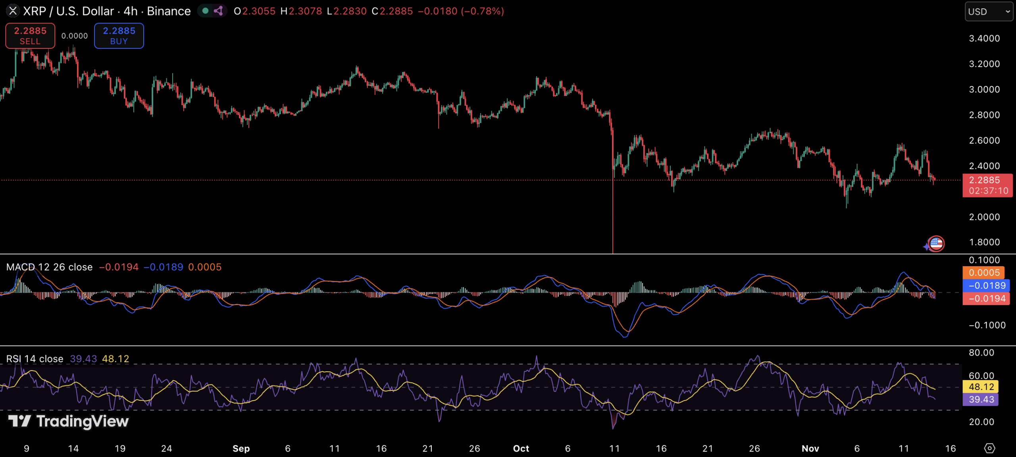Click the blue MACD line value label
Viewport: 1016px width, 457px height.
(987, 286)
